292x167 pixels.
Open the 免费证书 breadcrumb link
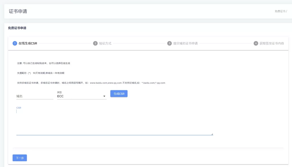280,11
